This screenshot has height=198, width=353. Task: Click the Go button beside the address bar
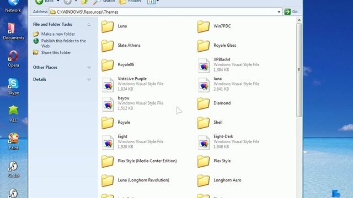[291, 12]
